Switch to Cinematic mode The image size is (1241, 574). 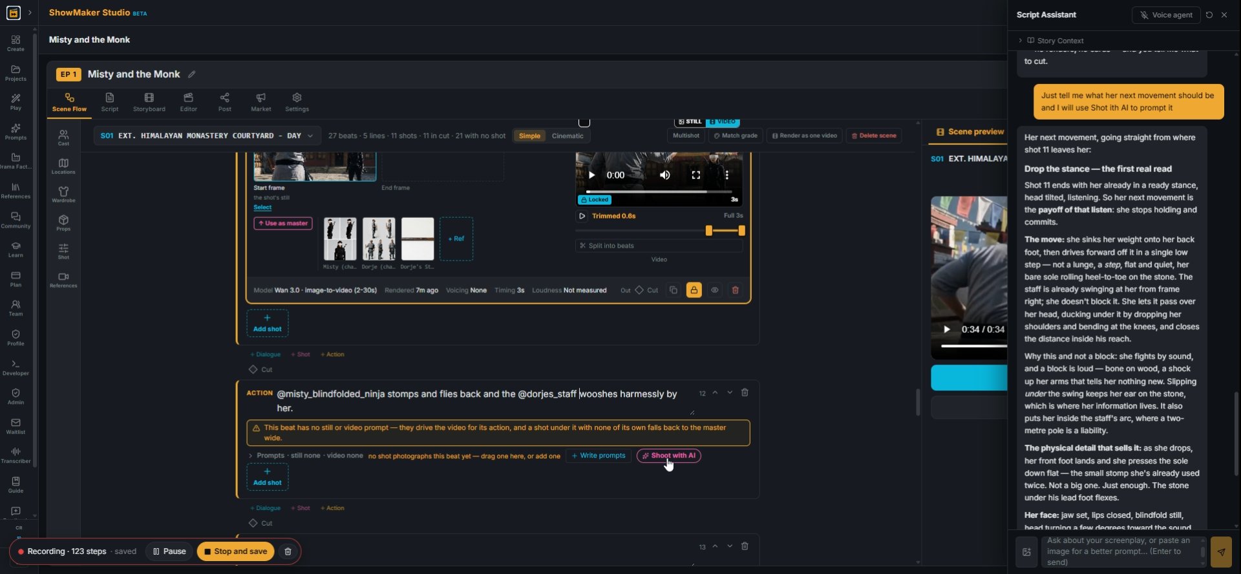567,136
